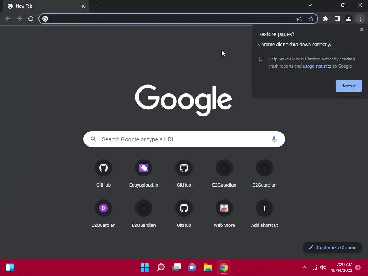Open notification badge with 4
The height and width of the screenshot is (276, 368).
pyautogui.click(x=358, y=267)
